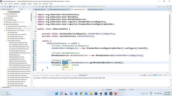172x96 pixels.
Task: Click the Save All toolbar icon
Action: coord(7,6)
